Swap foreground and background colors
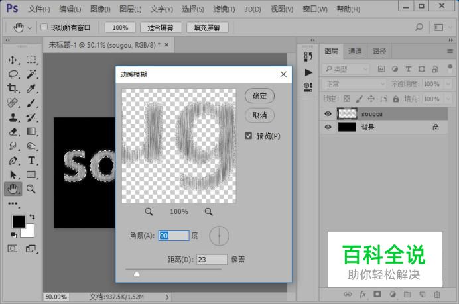459x304 pixels. pyautogui.click(x=32, y=217)
